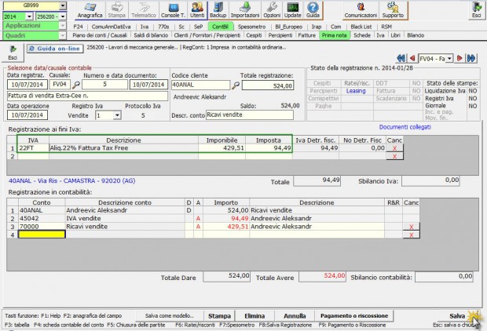Click the Data registraz. date field
The width and height of the screenshot is (487, 331).
(27, 85)
